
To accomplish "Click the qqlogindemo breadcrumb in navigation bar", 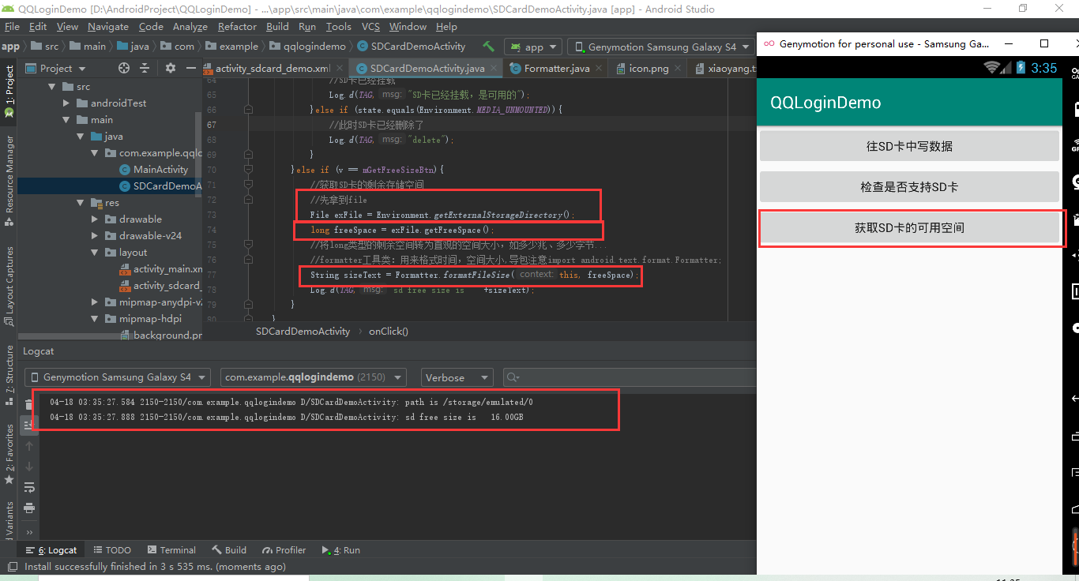I will pos(308,47).
